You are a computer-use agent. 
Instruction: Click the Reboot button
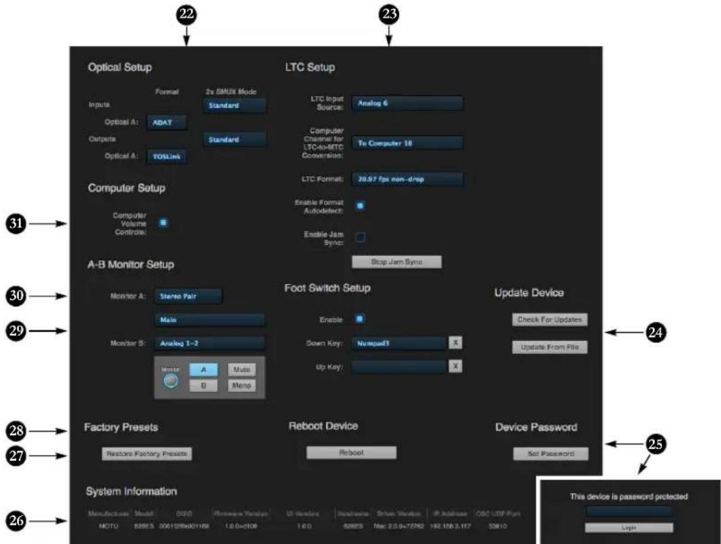351,452
